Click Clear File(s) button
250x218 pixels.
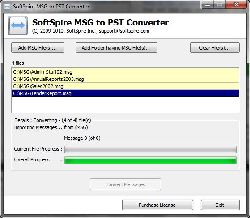215,48
